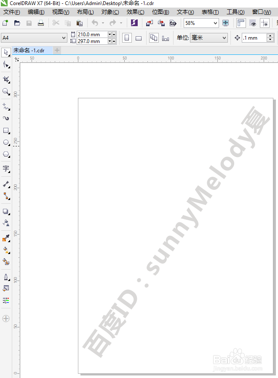Select the Text tool
The height and width of the screenshot is (378, 278).
coord(6,168)
